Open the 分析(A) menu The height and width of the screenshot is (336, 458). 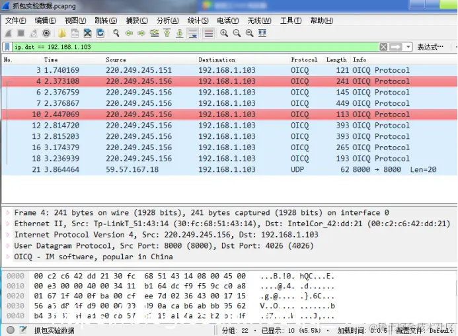[x=168, y=21]
